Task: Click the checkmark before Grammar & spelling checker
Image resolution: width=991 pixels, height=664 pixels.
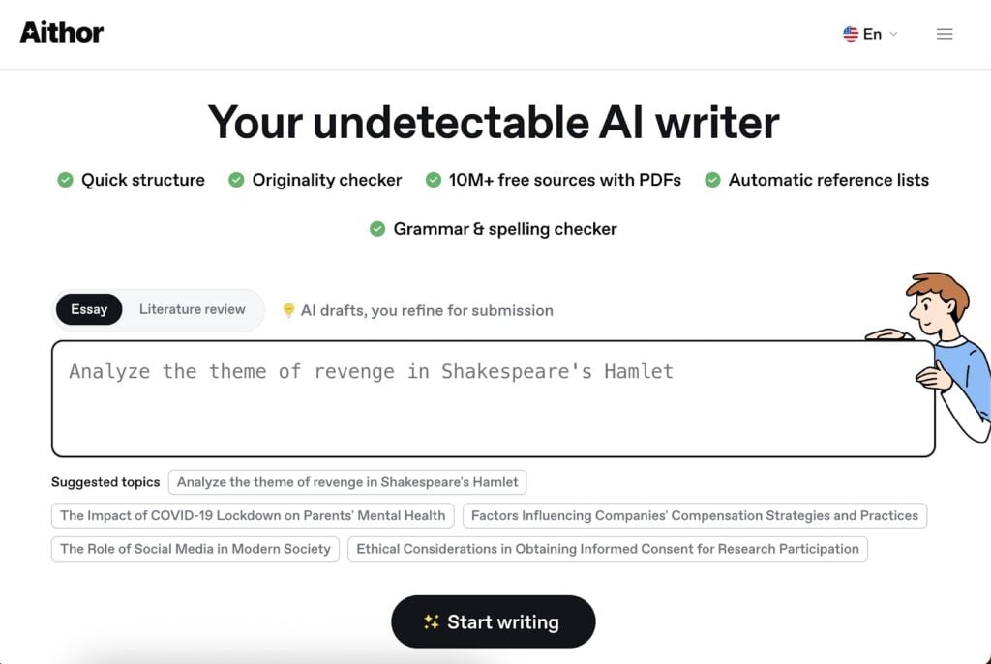Action: 377,229
